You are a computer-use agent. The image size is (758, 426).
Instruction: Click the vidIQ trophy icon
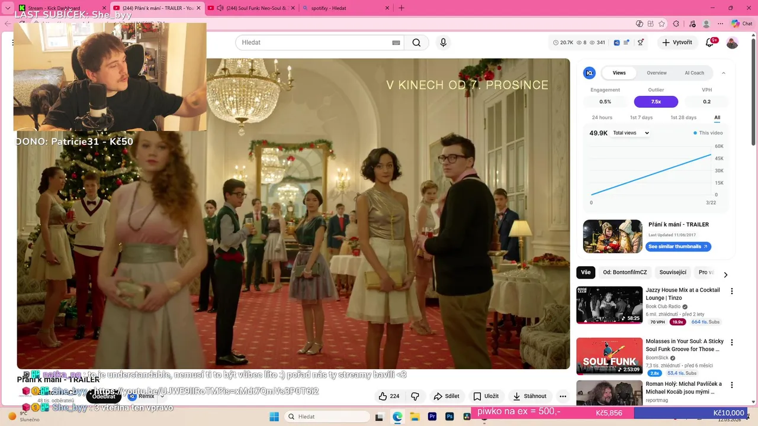pyautogui.click(x=640, y=43)
